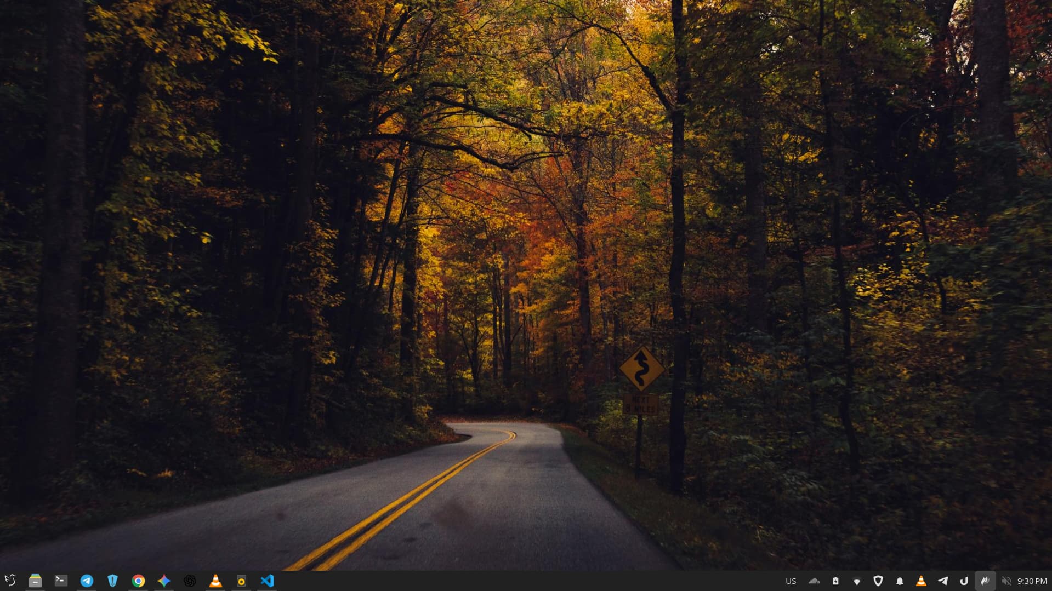Open the ChatGPT app icon

[190, 581]
